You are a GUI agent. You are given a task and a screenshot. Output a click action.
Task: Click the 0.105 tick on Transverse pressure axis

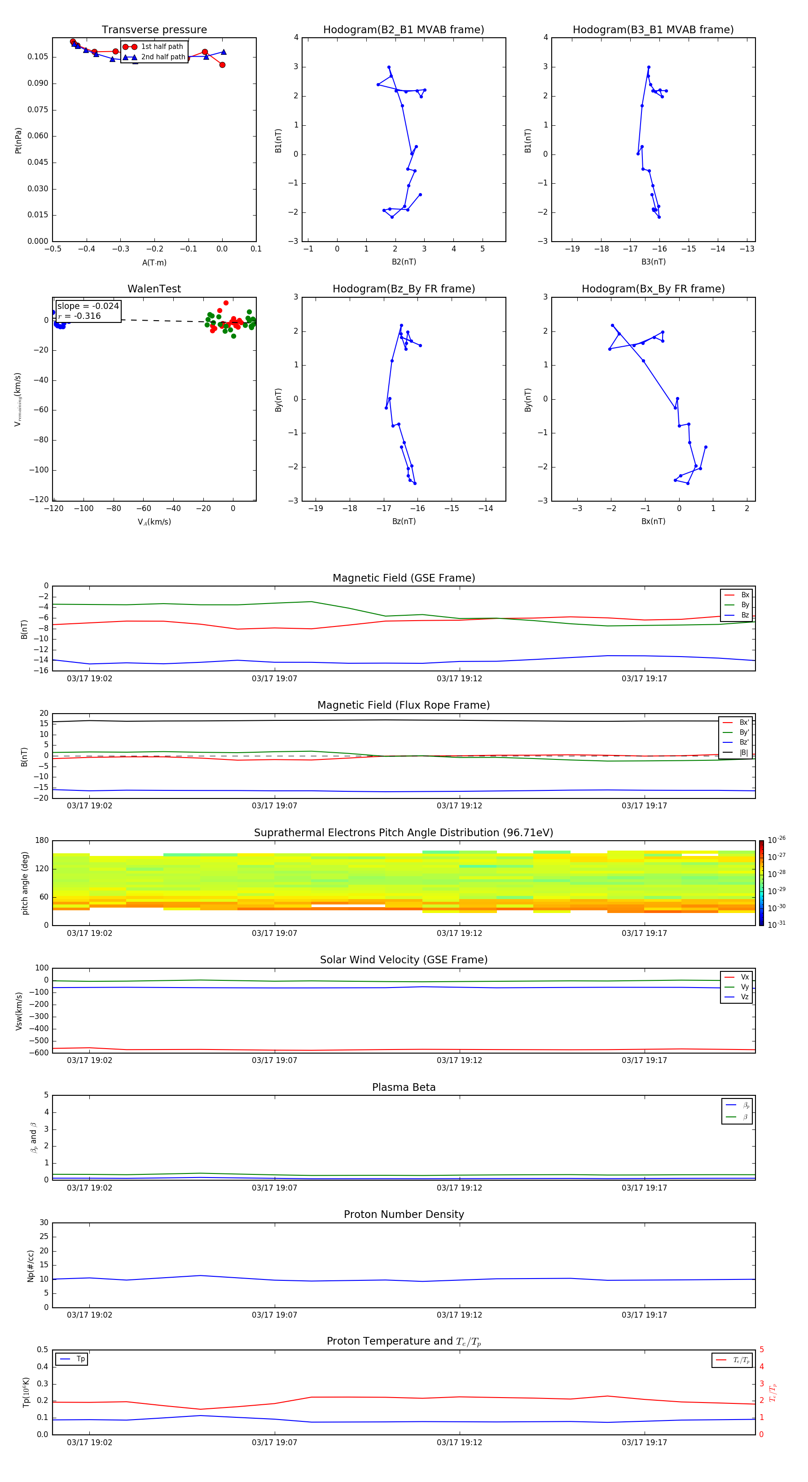point(38,57)
